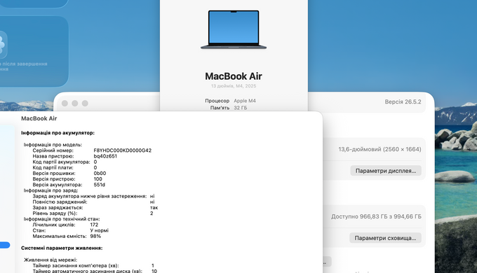Click 'Доступно 966,83 ГБ з 994,66 ГБ' storage text

pos(376,216)
